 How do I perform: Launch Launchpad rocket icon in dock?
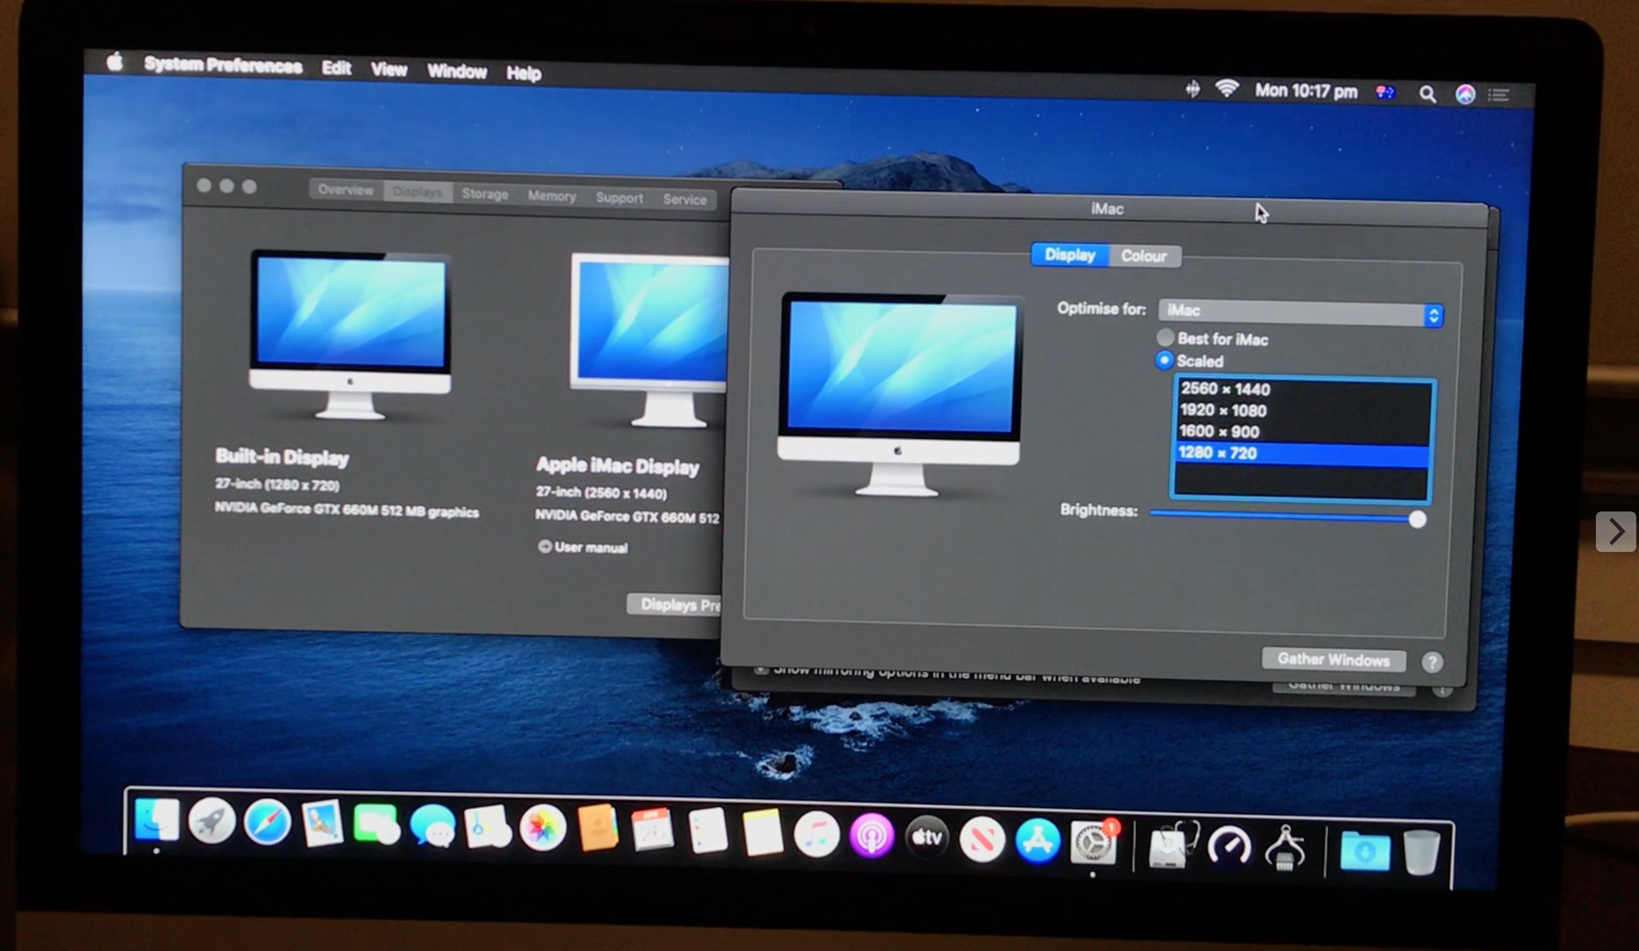click(211, 820)
